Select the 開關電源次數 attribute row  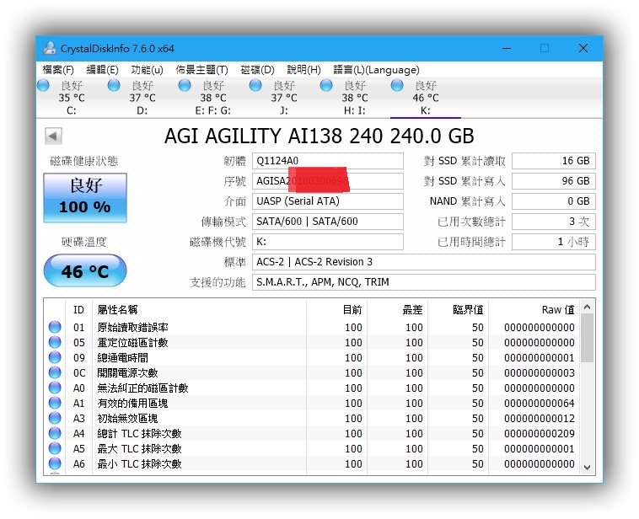(312, 372)
